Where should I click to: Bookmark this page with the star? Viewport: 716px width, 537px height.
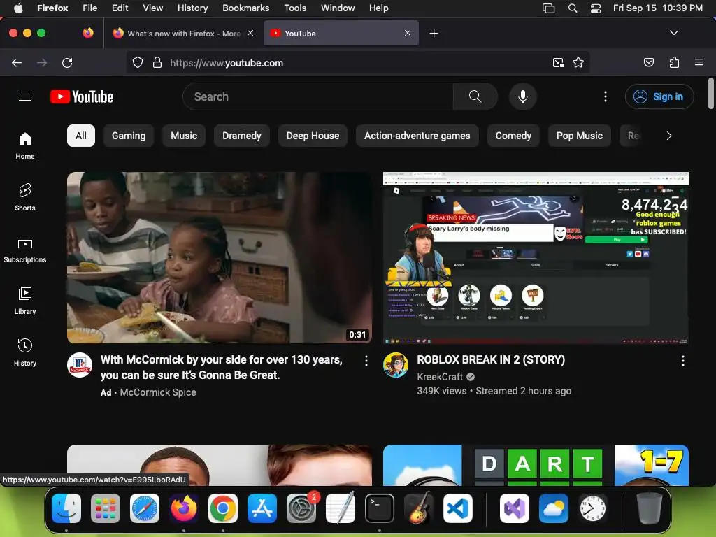click(578, 62)
